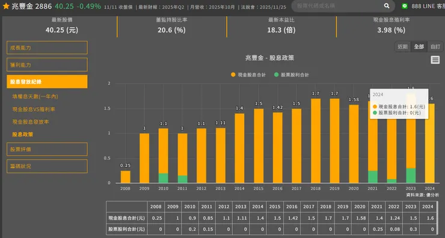Expand the 股票評價 sidebar section
The image size is (445, 238).
click(x=47, y=149)
